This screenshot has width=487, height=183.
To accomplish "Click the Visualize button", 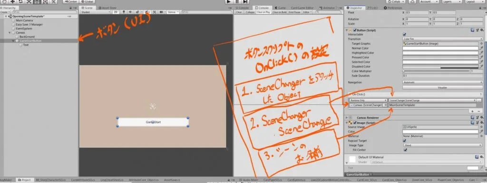I will point(440,87).
